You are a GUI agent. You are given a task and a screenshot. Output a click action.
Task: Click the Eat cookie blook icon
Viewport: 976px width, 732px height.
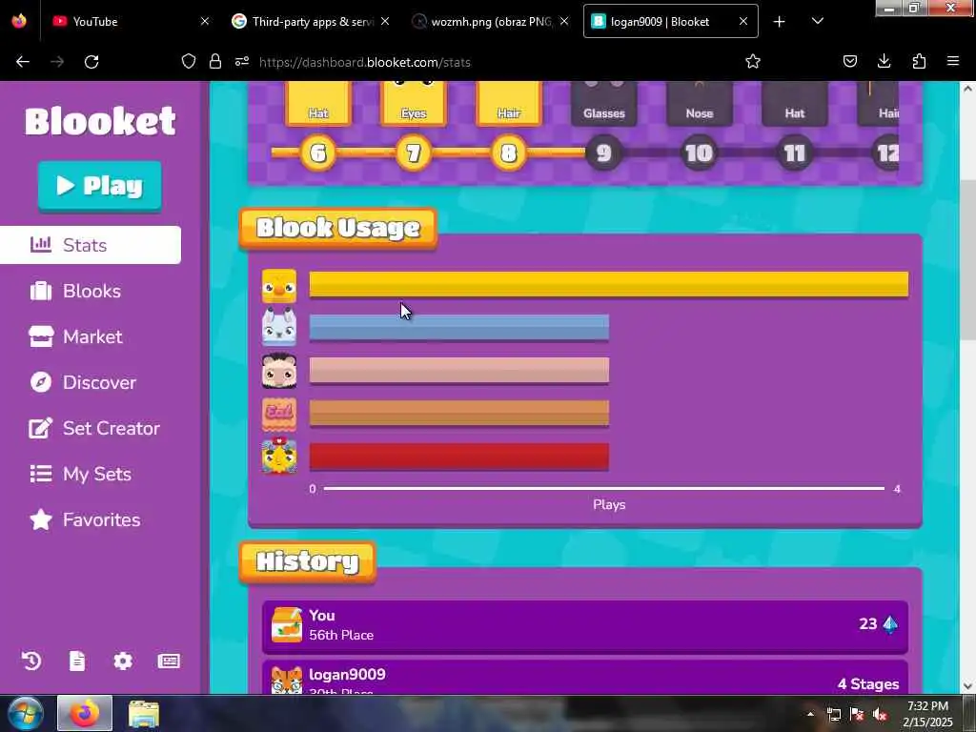[x=279, y=414]
